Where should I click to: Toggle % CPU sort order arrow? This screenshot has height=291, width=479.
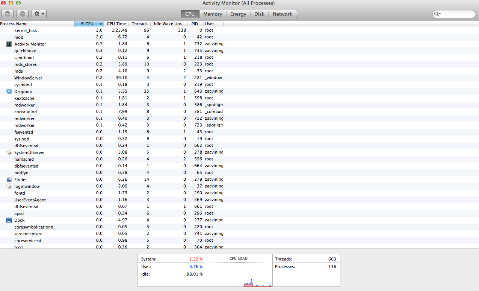pyautogui.click(x=101, y=24)
